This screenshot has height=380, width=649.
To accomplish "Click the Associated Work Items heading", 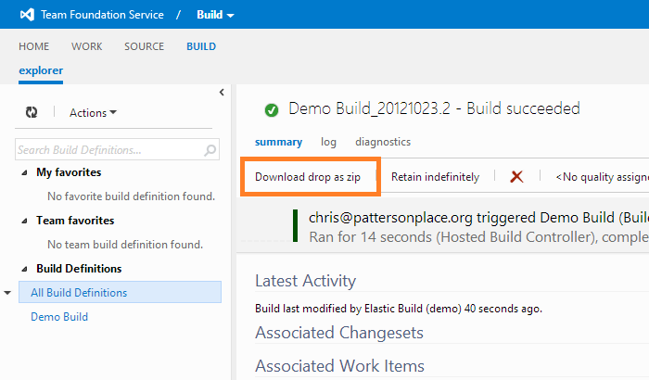I will pos(340,366).
